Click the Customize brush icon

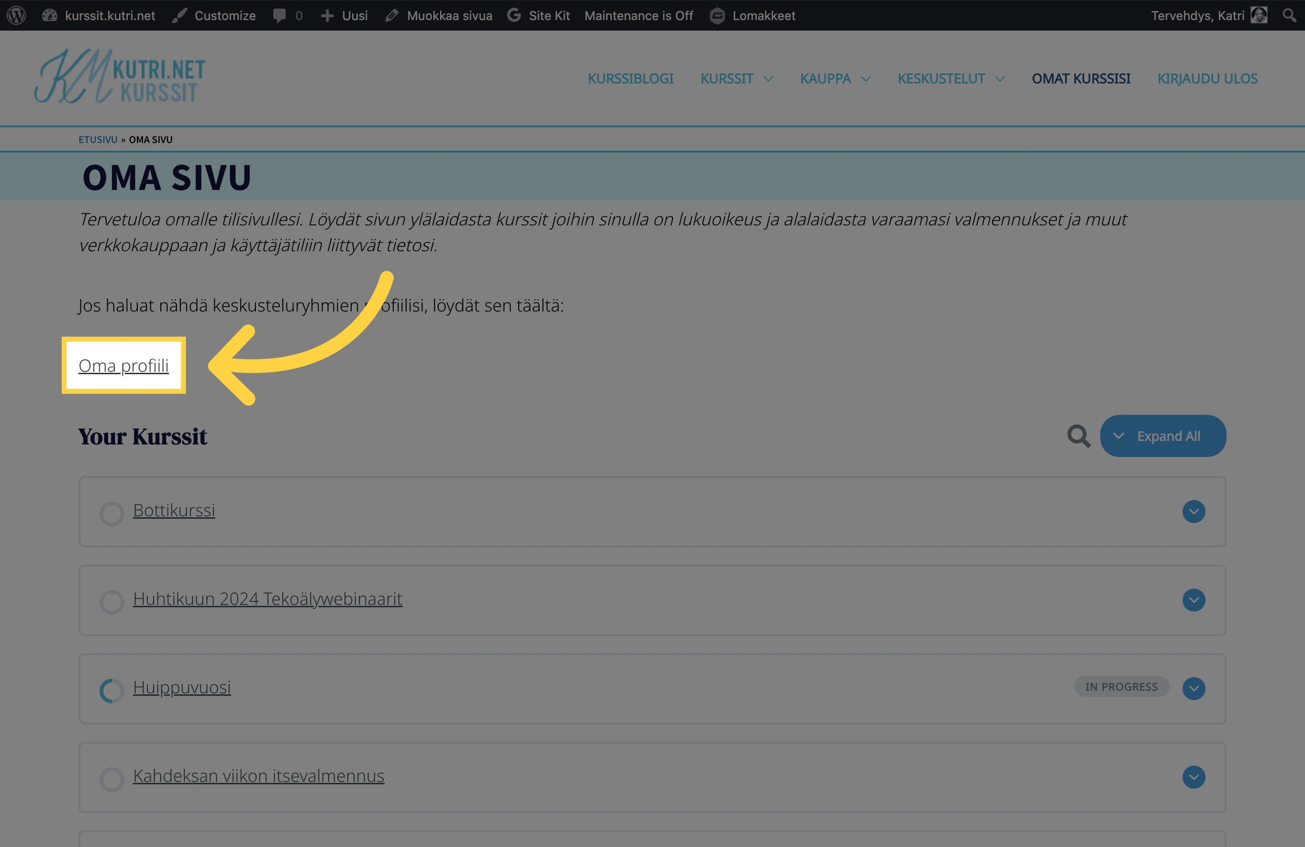point(179,15)
